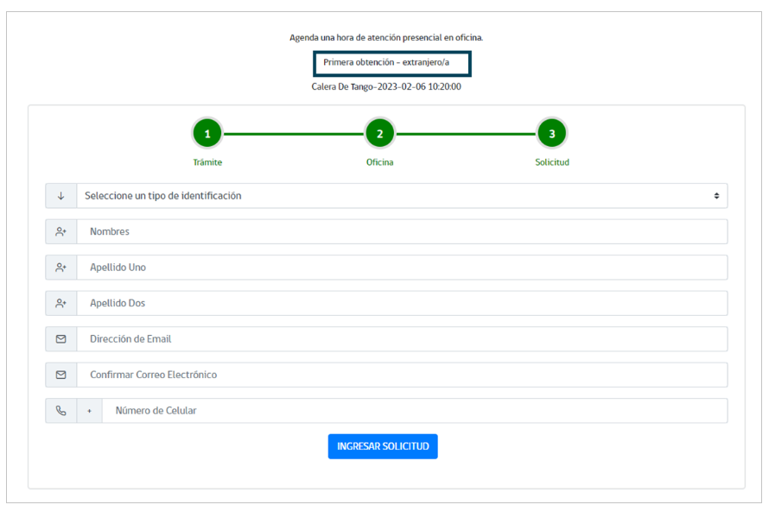Go to step 1 circle Trámite
This screenshot has height=511, width=769.
pos(207,133)
